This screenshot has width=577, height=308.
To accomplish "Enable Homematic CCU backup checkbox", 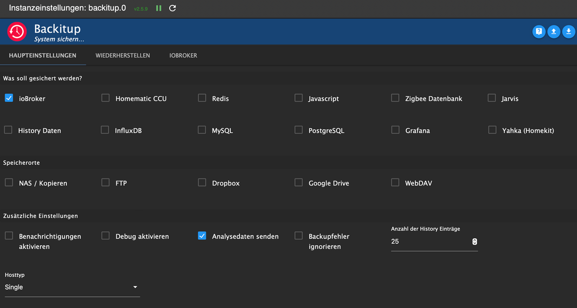I will tap(105, 98).
